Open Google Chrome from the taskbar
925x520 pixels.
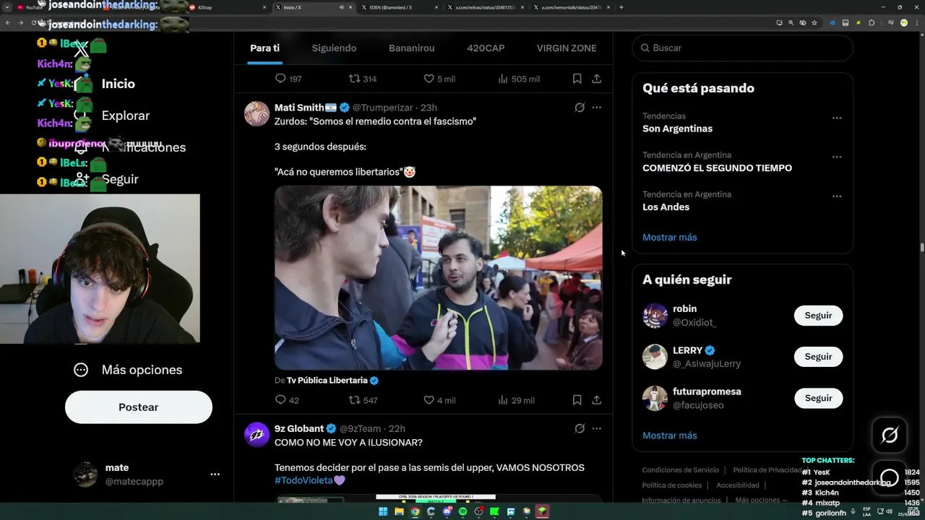tap(415, 512)
